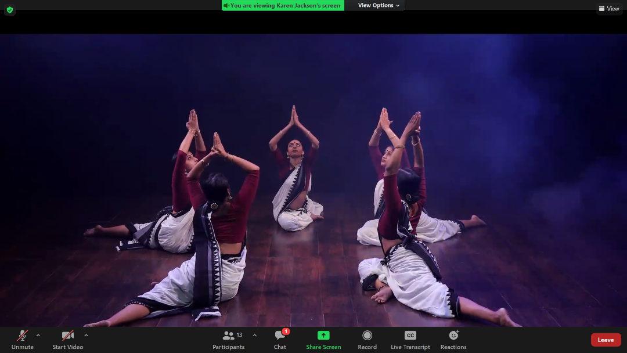
Task: Click the red Leave button
Action: (x=606, y=340)
